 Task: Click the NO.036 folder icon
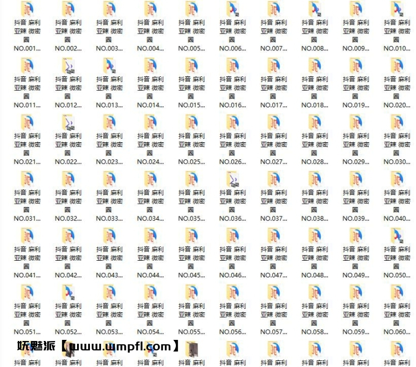point(232,179)
